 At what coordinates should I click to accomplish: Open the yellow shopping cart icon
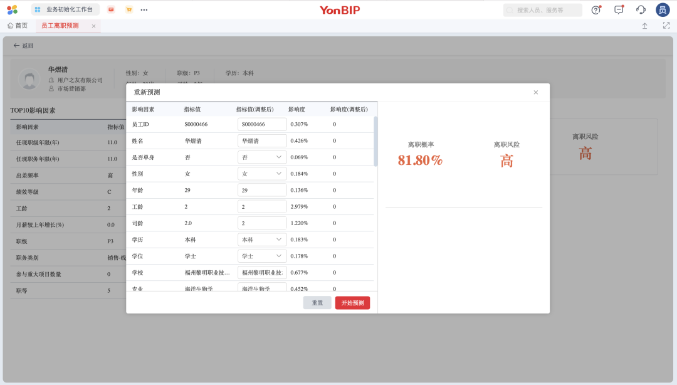tap(129, 9)
